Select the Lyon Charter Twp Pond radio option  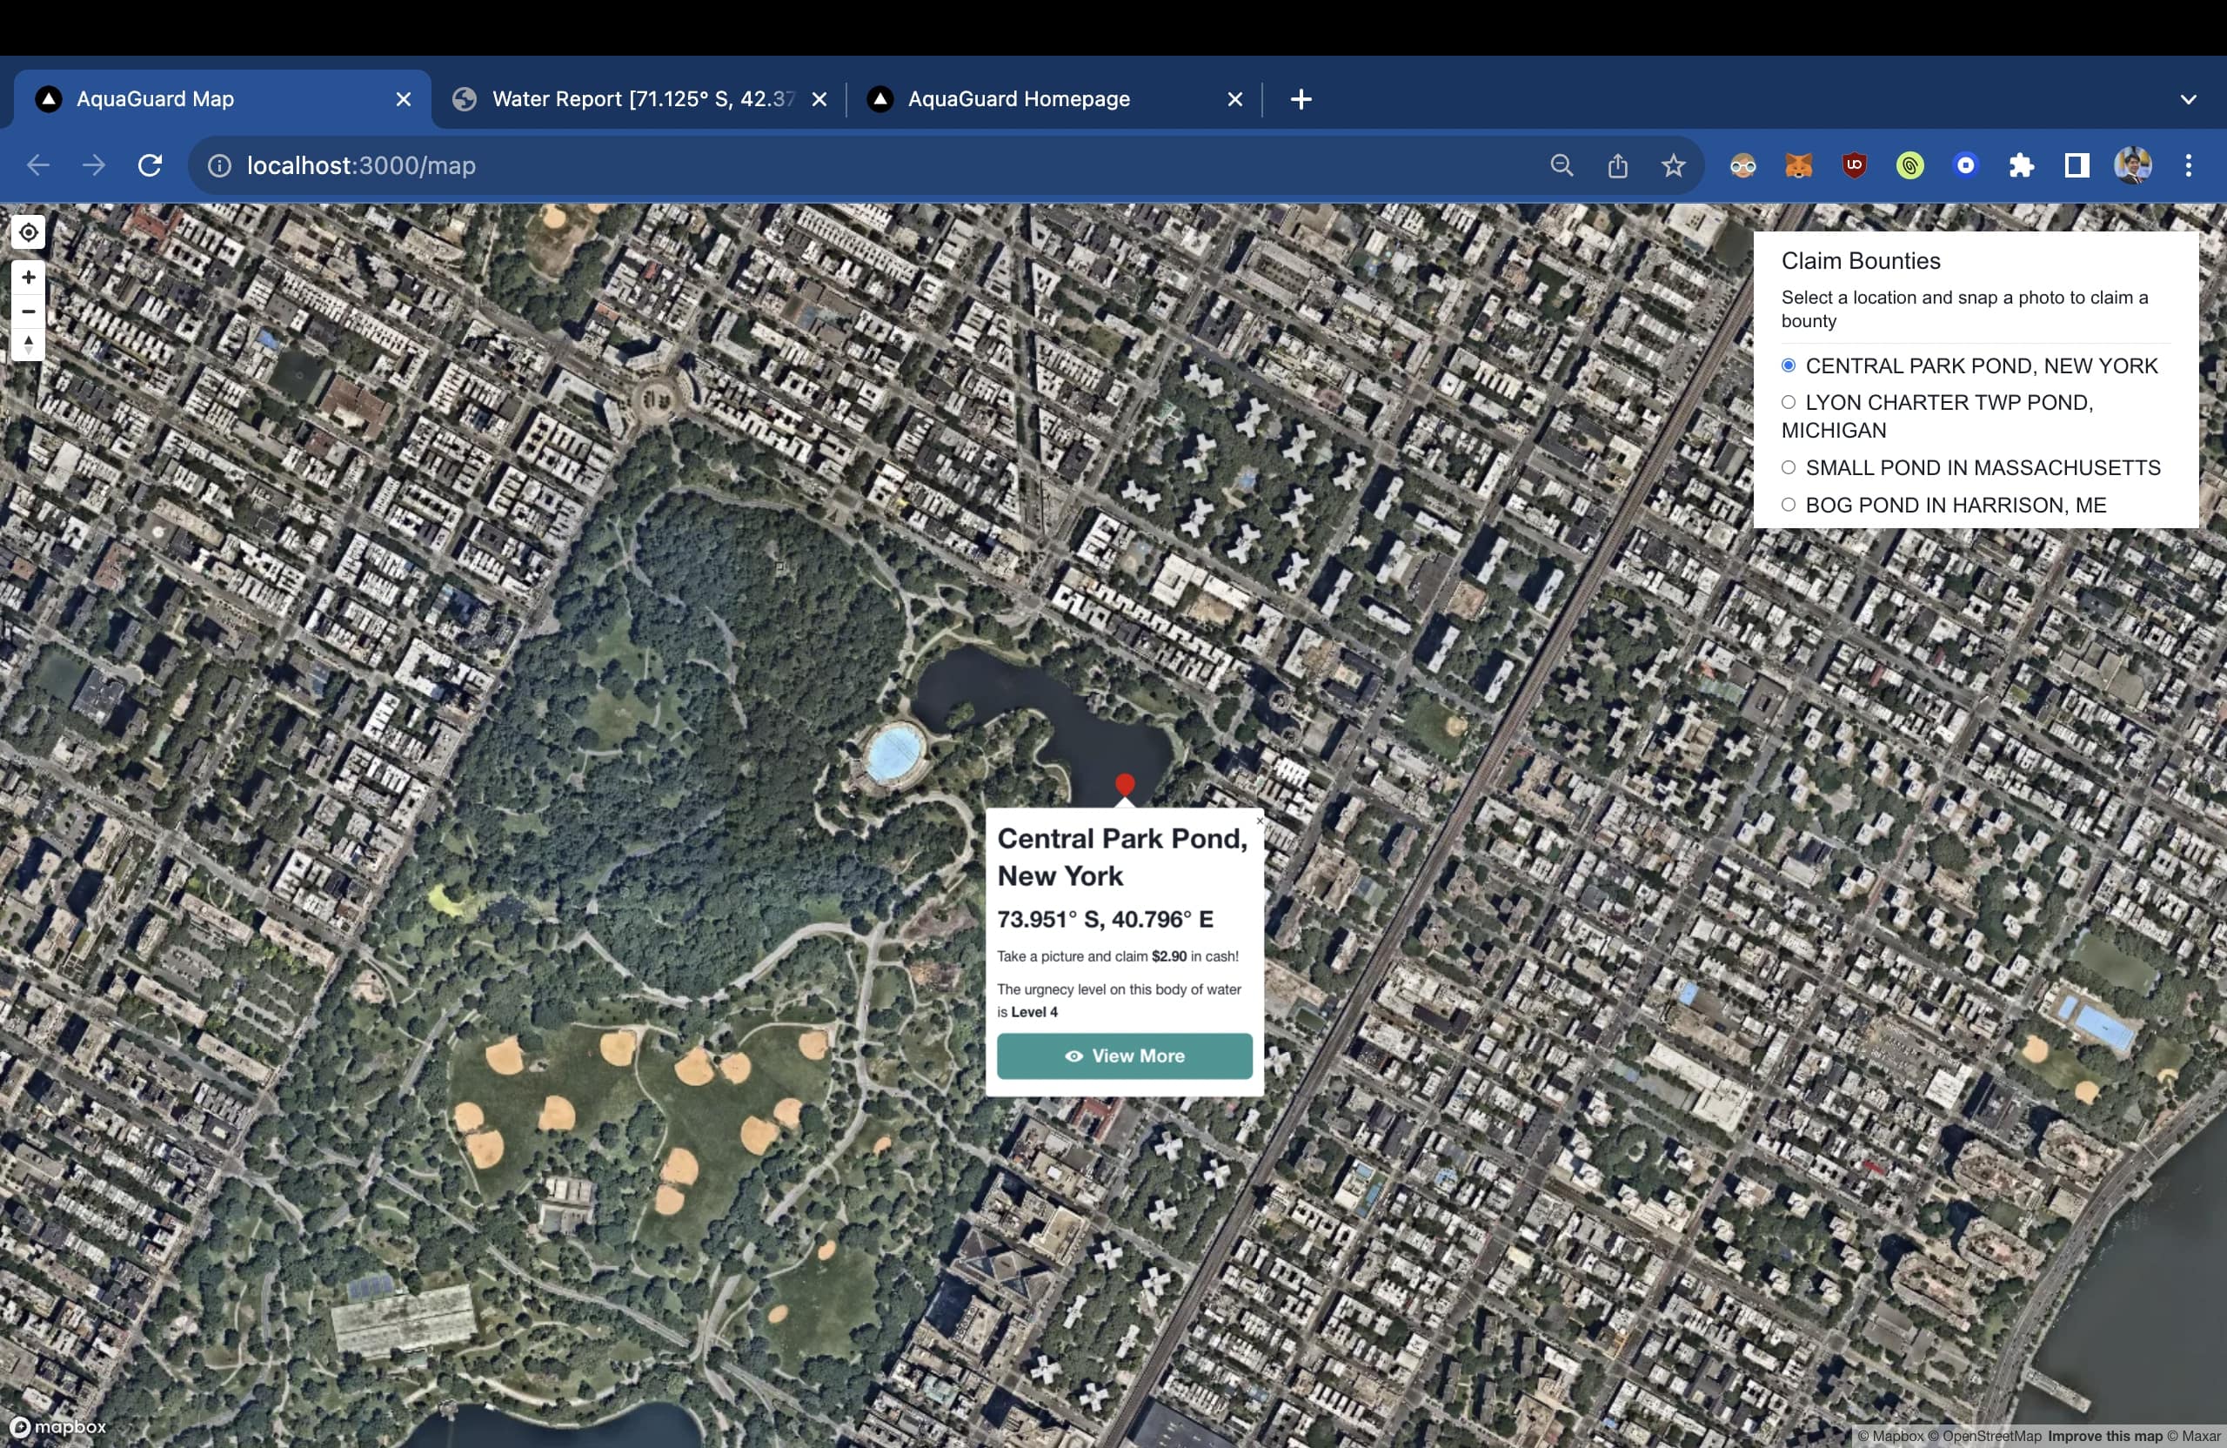point(1789,403)
